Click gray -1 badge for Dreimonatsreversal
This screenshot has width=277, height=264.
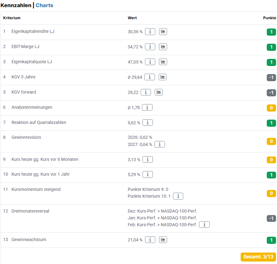point(271,218)
